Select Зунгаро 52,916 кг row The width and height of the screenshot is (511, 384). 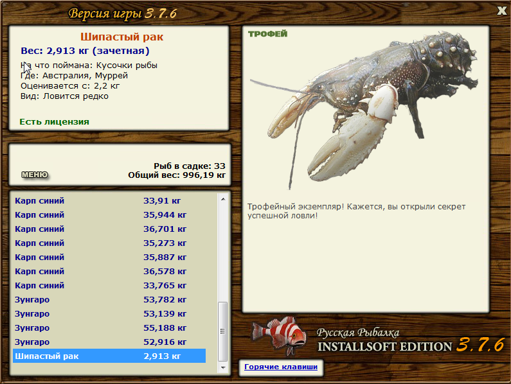click(109, 342)
